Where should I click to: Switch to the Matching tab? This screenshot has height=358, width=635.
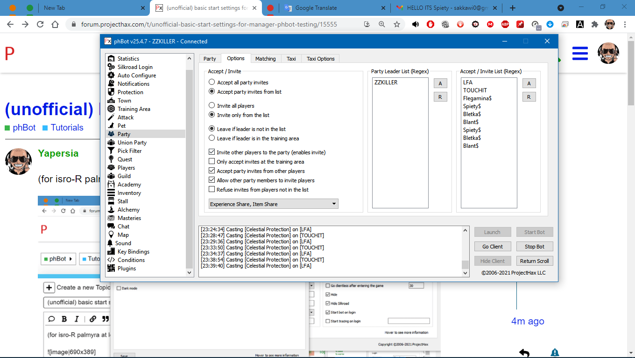tap(266, 58)
